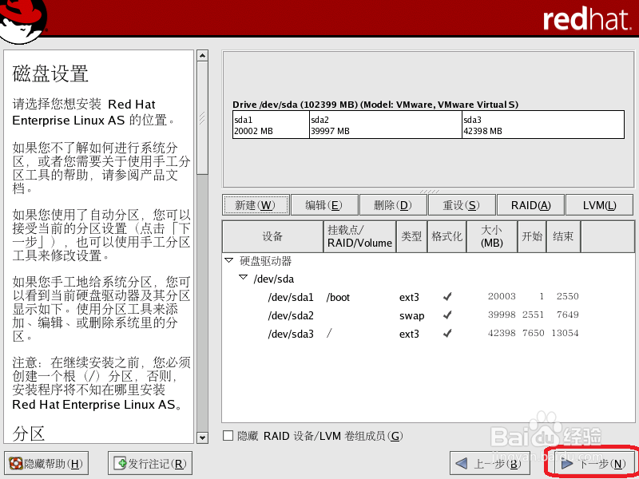Click the left arrow icon on Back button
The height and width of the screenshot is (479, 639).
(461, 464)
